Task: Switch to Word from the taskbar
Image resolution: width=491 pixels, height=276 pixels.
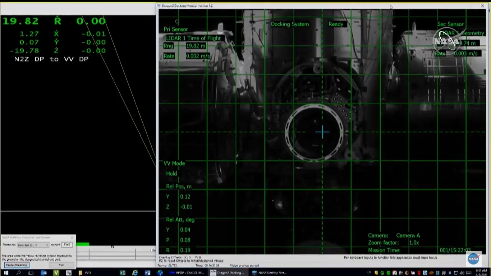Action: (147, 273)
